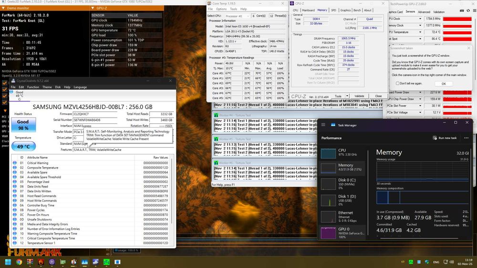The width and height of the screenshot is (477, 268).
Task: Click the GPU-Z camera screenshot icon
Action: point(462,10)
